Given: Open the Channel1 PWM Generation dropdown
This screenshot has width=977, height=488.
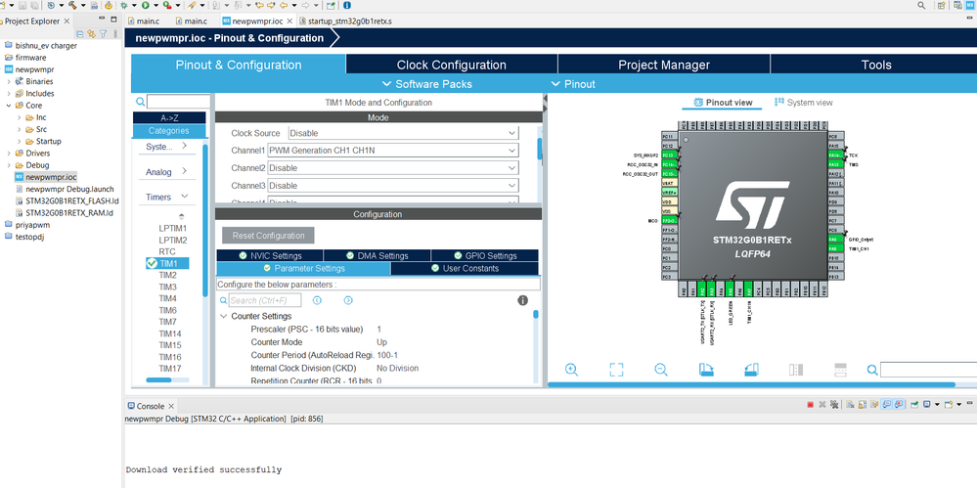Looking at the screenshot, I should pos(393,151).
